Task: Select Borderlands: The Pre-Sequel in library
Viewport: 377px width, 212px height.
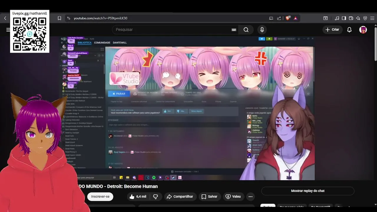Action: (x=77, y=91)
